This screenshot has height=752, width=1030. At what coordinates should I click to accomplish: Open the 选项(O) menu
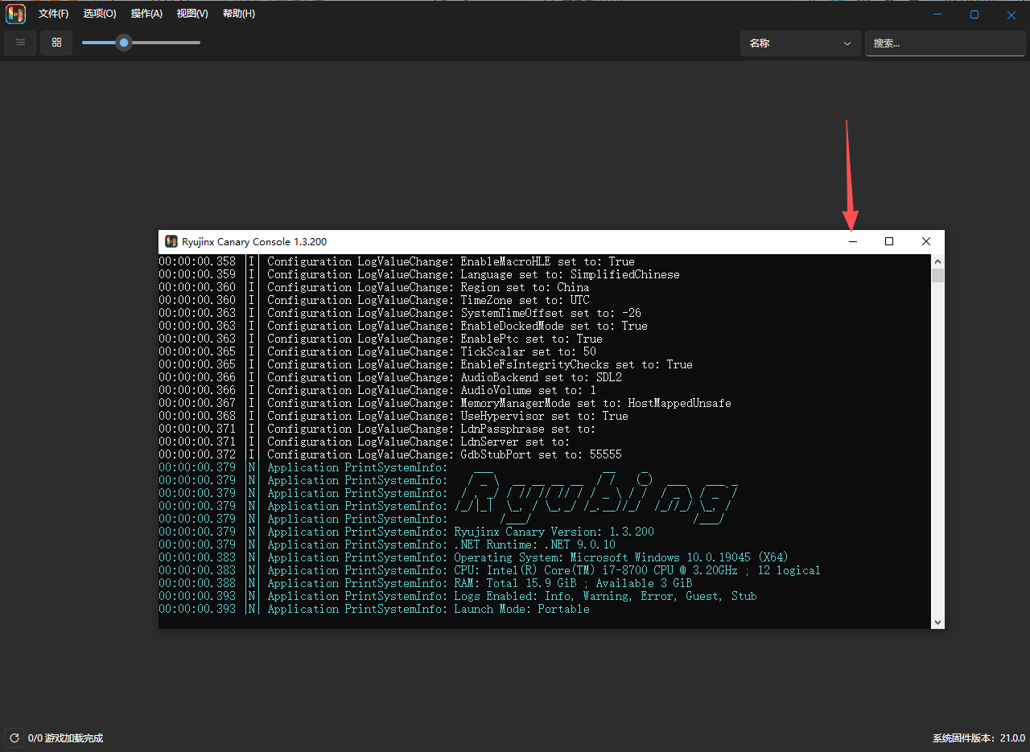(100, 14)
